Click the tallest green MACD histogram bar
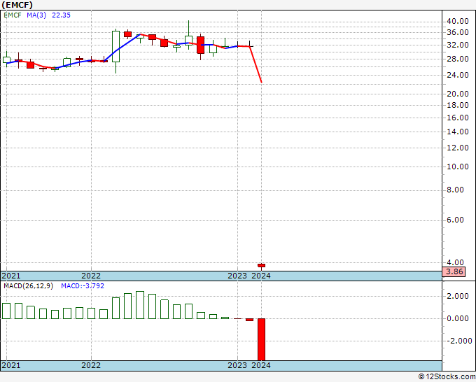 [140, 305]
